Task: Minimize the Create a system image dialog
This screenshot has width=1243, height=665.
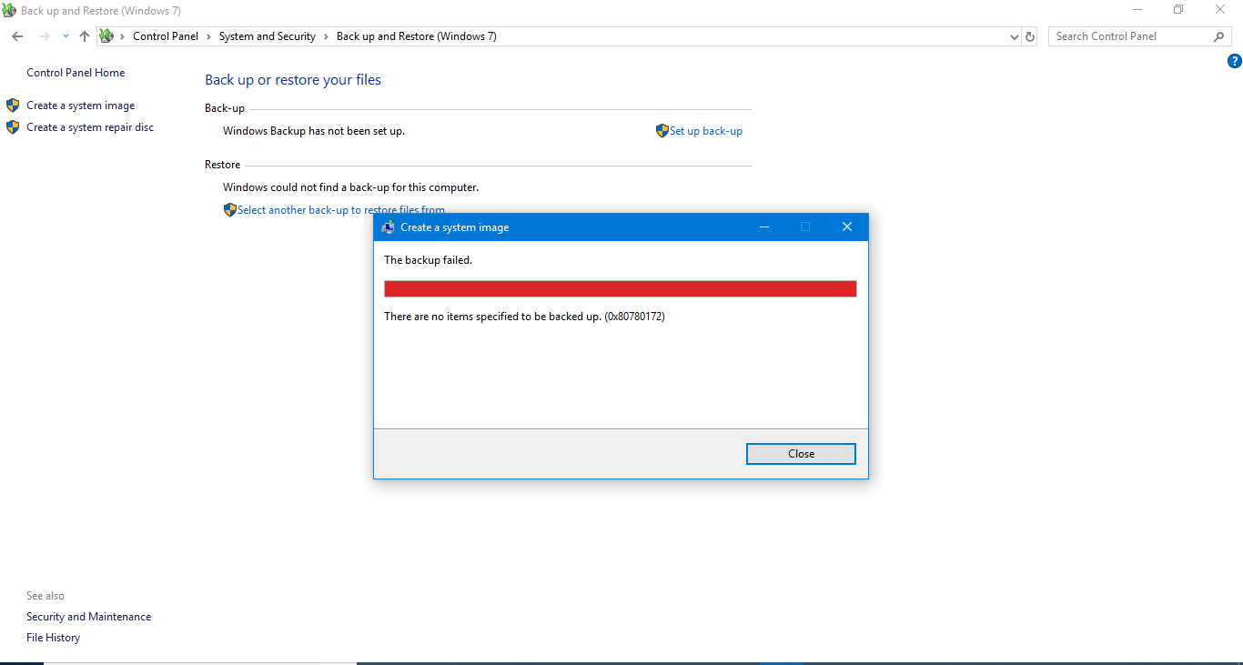Action: pos(764,227)
